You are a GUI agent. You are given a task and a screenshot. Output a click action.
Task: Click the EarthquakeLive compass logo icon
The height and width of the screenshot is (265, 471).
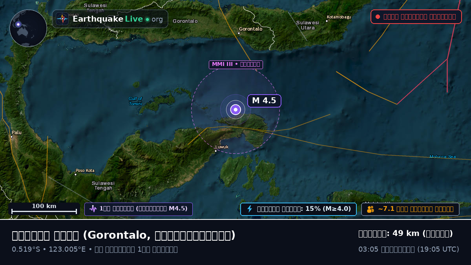click(62, 19)
